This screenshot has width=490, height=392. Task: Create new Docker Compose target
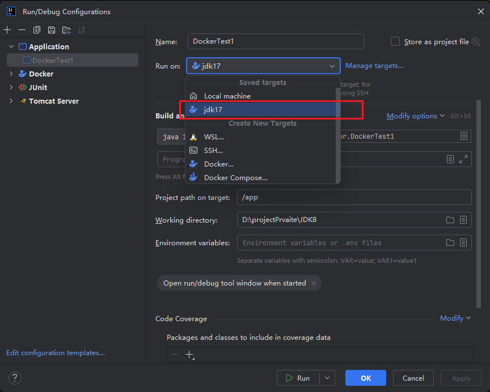coord(261,177)
